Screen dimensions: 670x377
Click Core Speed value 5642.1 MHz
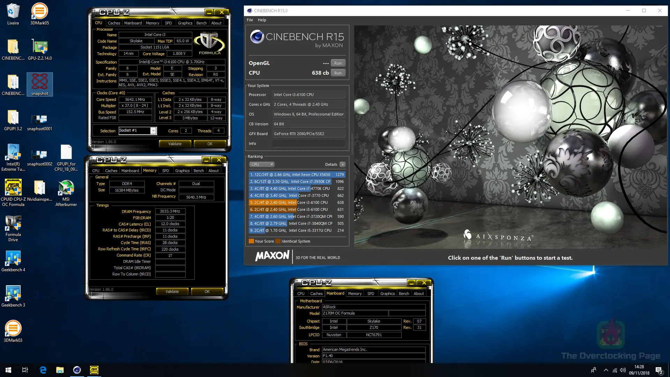tap(135, 99)
